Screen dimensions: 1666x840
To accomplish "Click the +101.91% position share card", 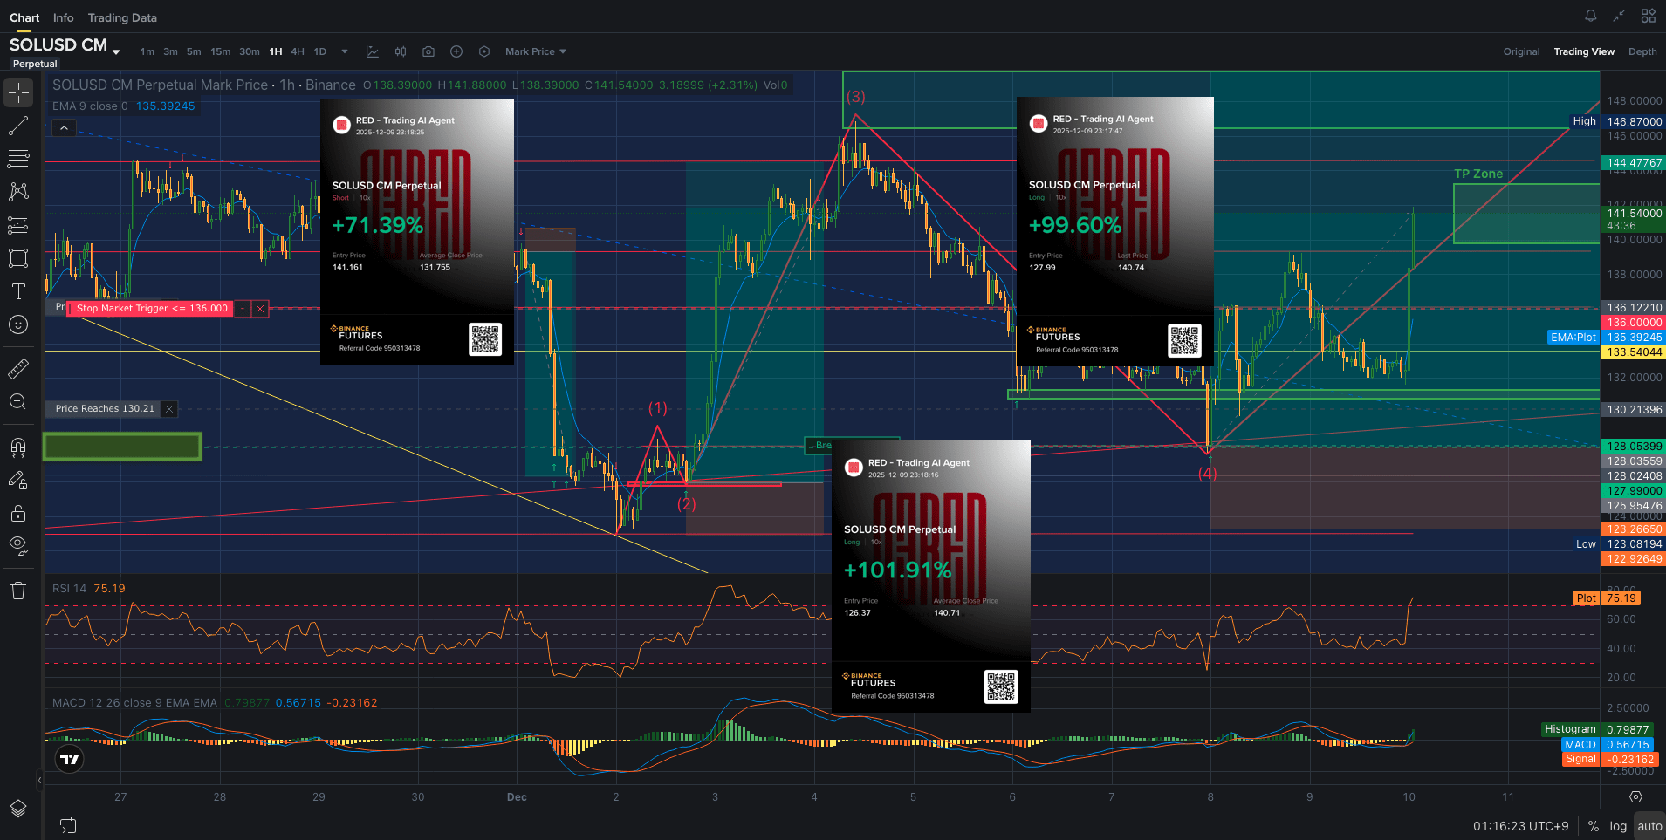I will pos(931,576).
